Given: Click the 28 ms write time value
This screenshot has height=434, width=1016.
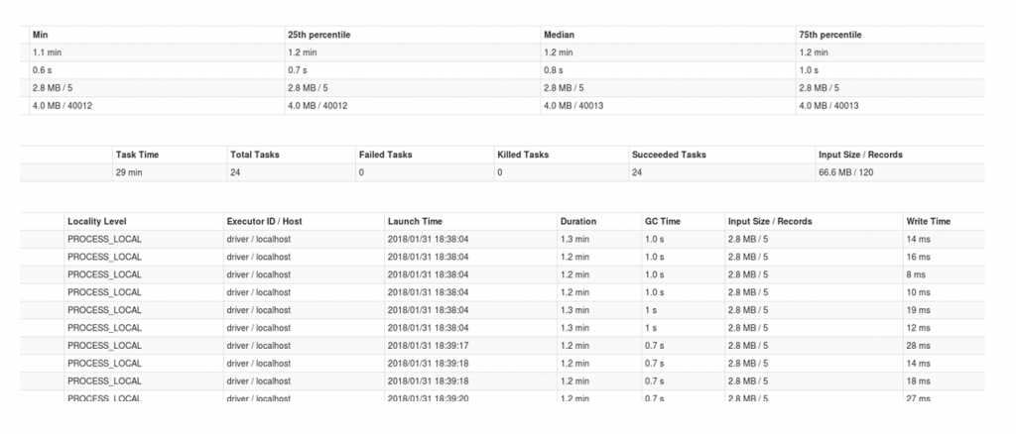Looking at the screenshot, I should [918, 346].
